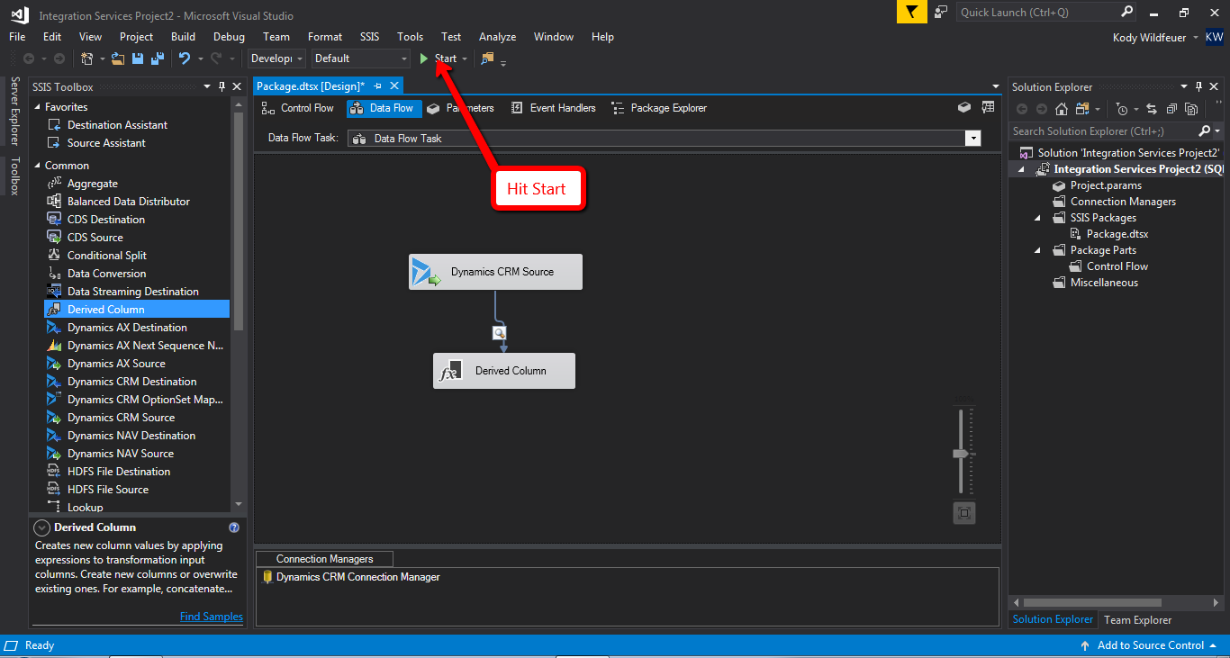Click the SSIS Toolbox icon in the designer
Image resolution: width=1230 pixels, height=658 pixels.
988,107
